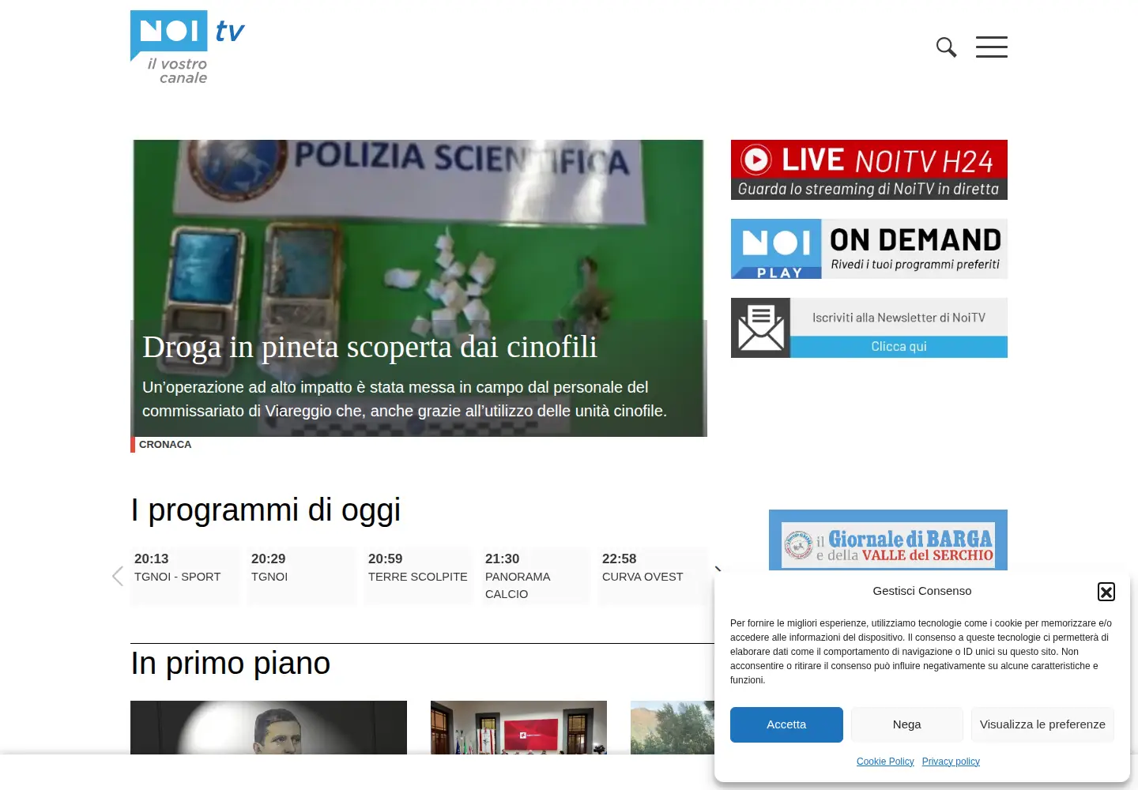Open article Droga in pineta scoperta dai cinofili

coord(370,347)
